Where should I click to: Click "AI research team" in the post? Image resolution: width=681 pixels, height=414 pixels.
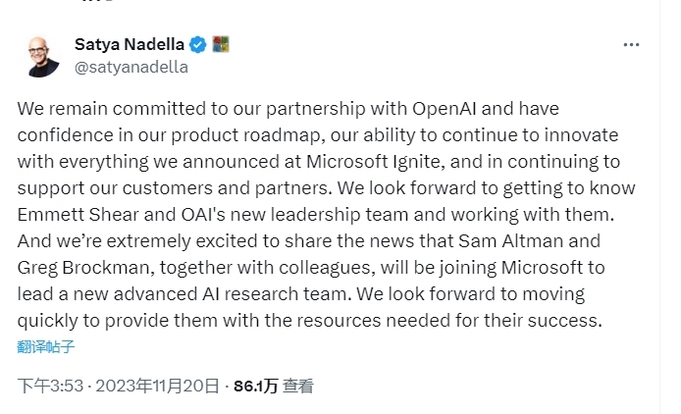[x=255, y=293]
